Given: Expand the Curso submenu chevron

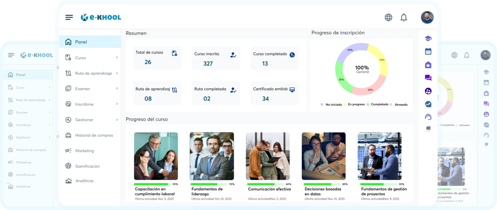Looking at the screenshot, I should tap(117, 58).
